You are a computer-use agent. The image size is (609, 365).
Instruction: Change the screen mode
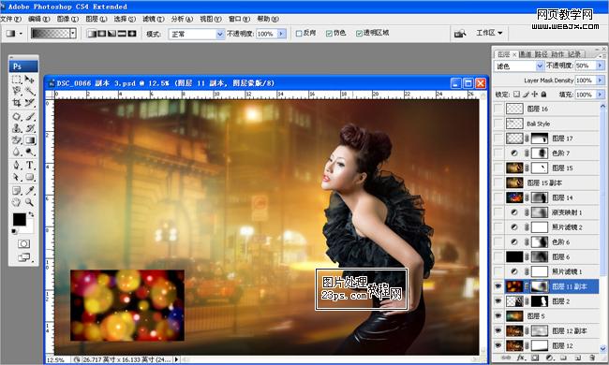(23, 256)
